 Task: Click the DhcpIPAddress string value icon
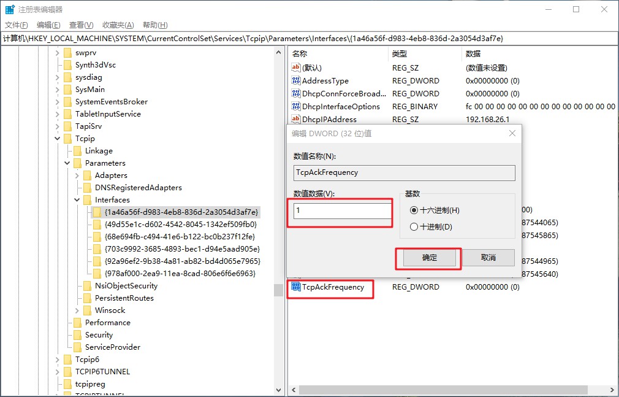(296, 119)
